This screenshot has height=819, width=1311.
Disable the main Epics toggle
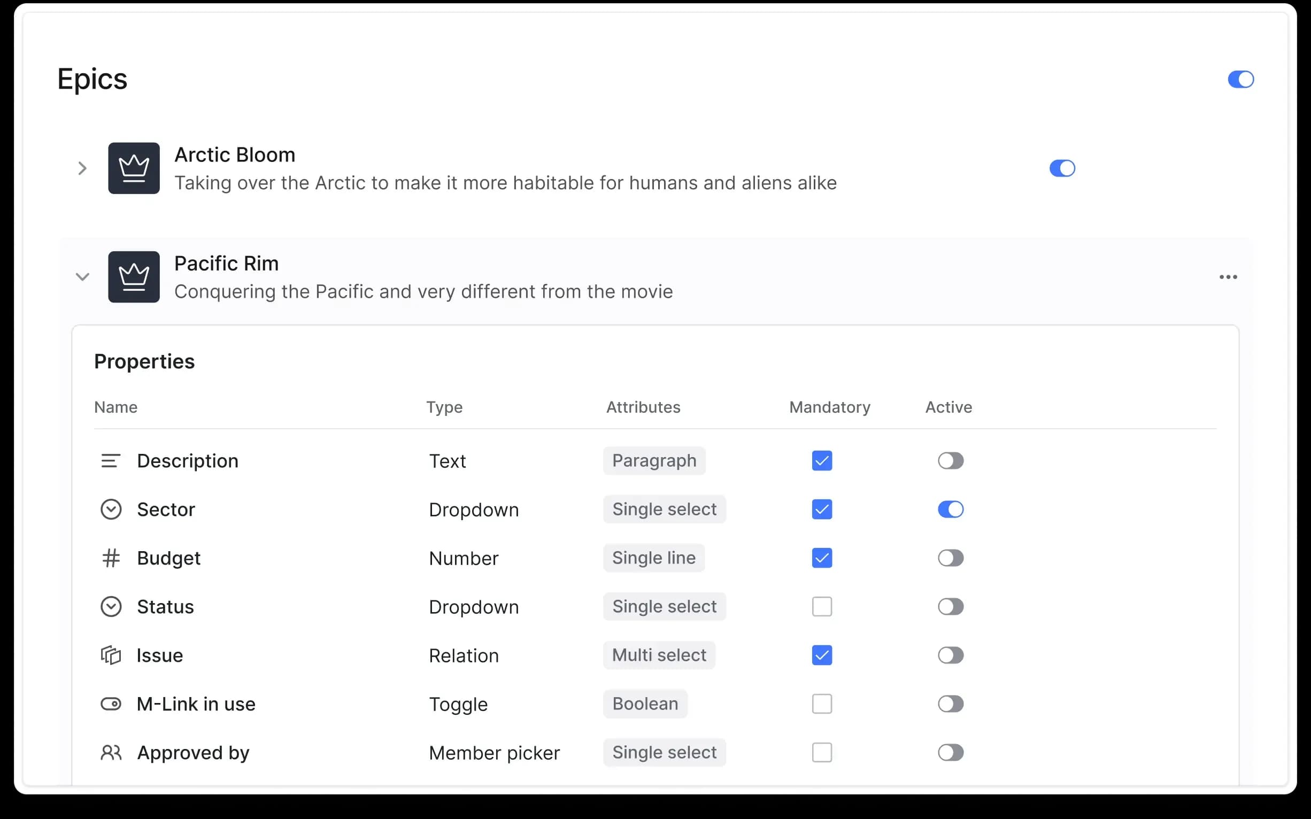pyautogui.click(x=1240, y=80)
